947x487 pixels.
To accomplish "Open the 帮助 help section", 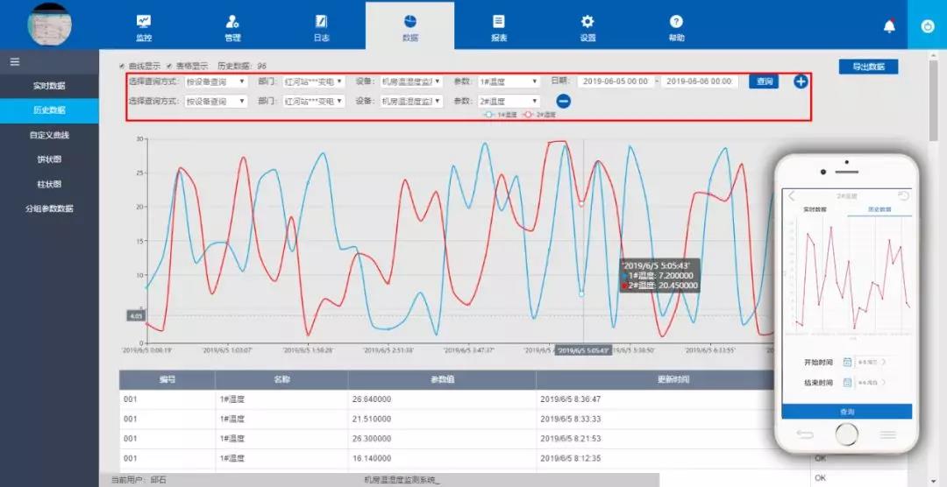I will point(676,26).
